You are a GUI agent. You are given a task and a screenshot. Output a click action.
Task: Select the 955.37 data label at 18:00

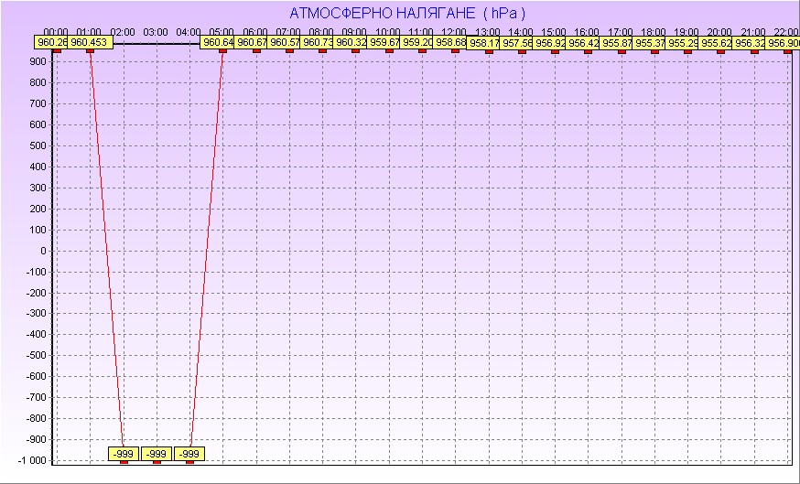(x=650, y=43)
